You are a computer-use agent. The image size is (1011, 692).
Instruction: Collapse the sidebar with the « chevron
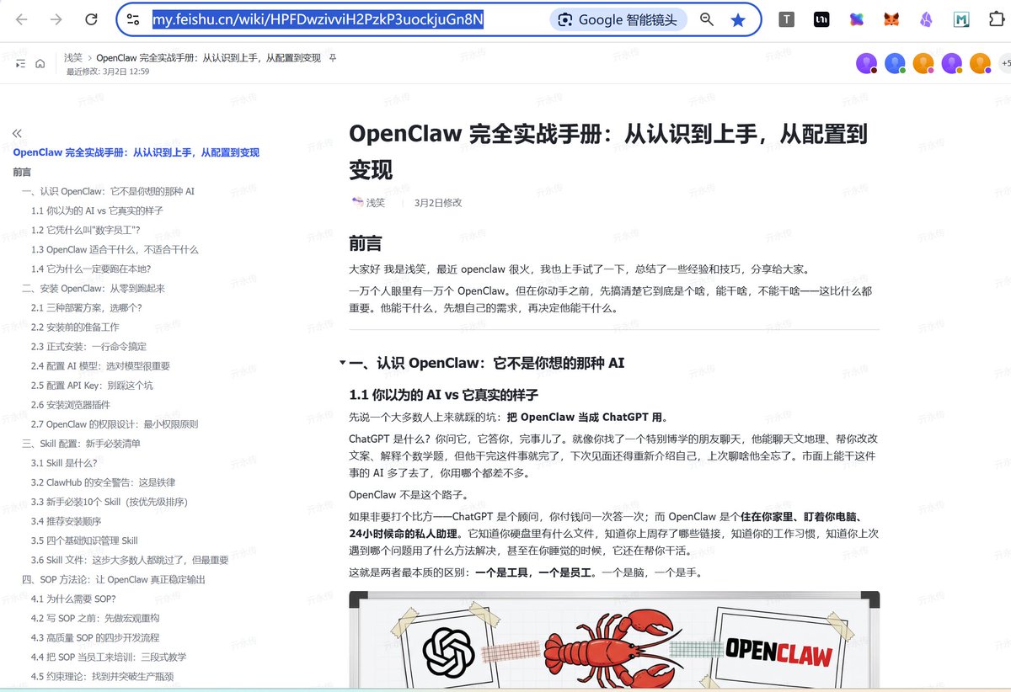[x=17, y=133]
